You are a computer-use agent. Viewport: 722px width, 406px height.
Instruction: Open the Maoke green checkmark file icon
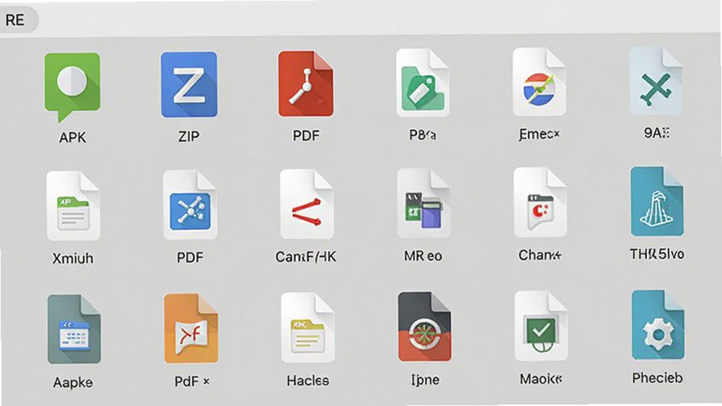point(541,326)
